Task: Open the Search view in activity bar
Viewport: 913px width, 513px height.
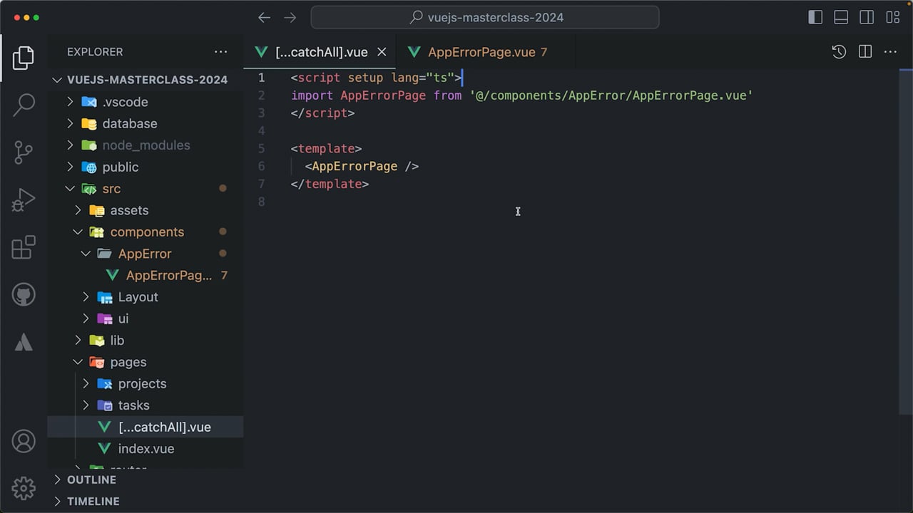Action: pyautogui.click(x=24, y=105)
